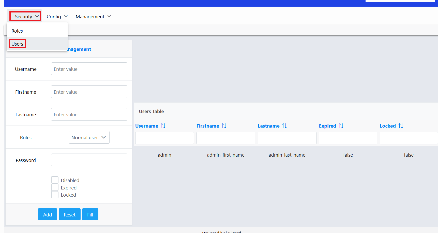Focus the Lastname input field
The height and width of the screenshot is (233, 438).
(x=89, y=115)
